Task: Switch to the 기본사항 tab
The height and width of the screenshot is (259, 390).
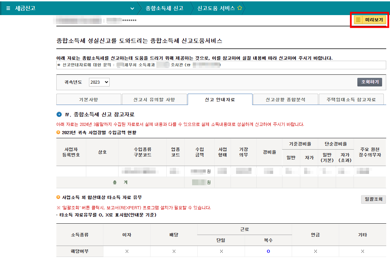Action: [88, 99]
